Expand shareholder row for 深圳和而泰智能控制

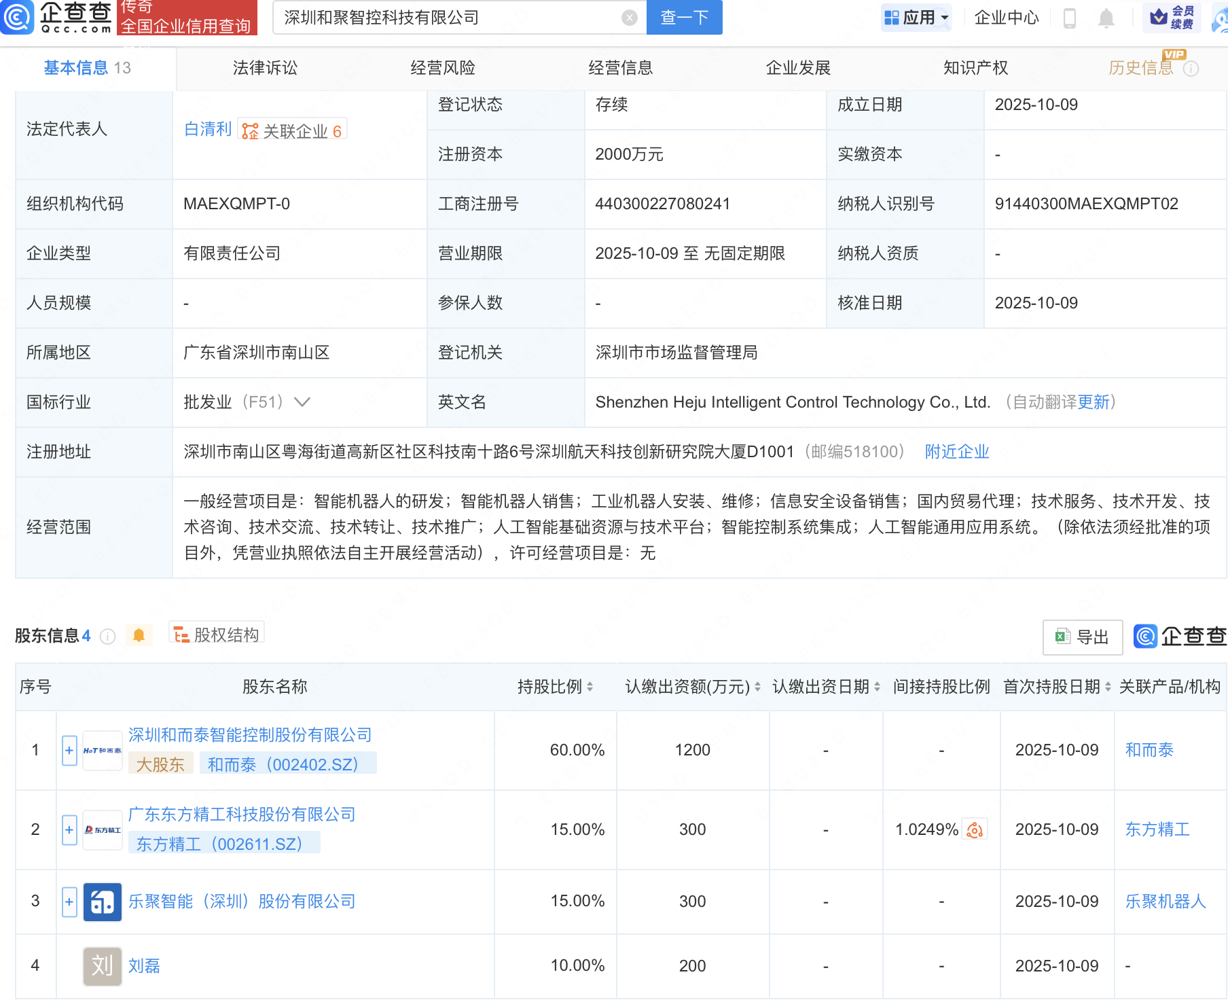(x=69, y=751)
